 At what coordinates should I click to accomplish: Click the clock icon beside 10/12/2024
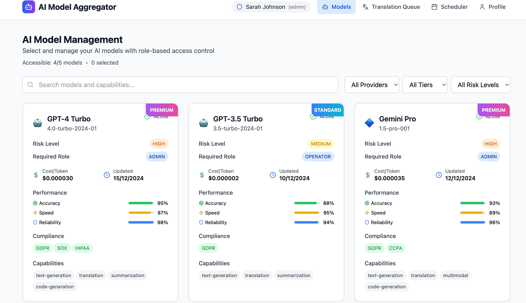tap(273, 175)
